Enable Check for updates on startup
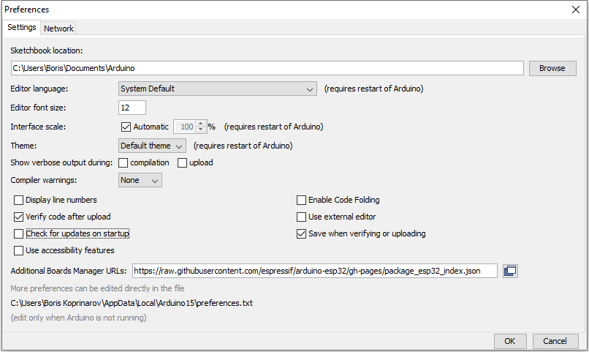 (x=18, y=234)
